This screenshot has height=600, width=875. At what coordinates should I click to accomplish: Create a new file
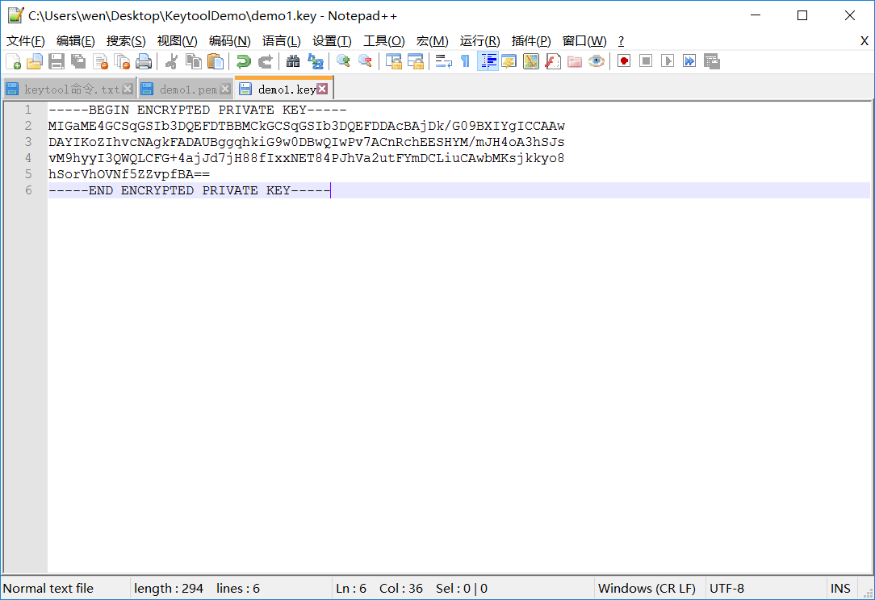click(x=14, y=60)
